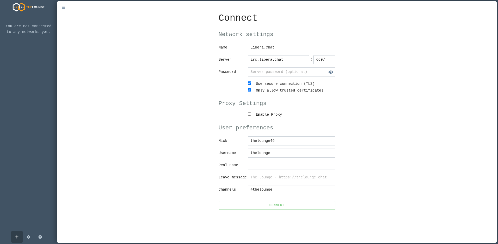Open the plus connect-to-network button
Viewport: 498px width, 244px height.
[x=17, y=237]
